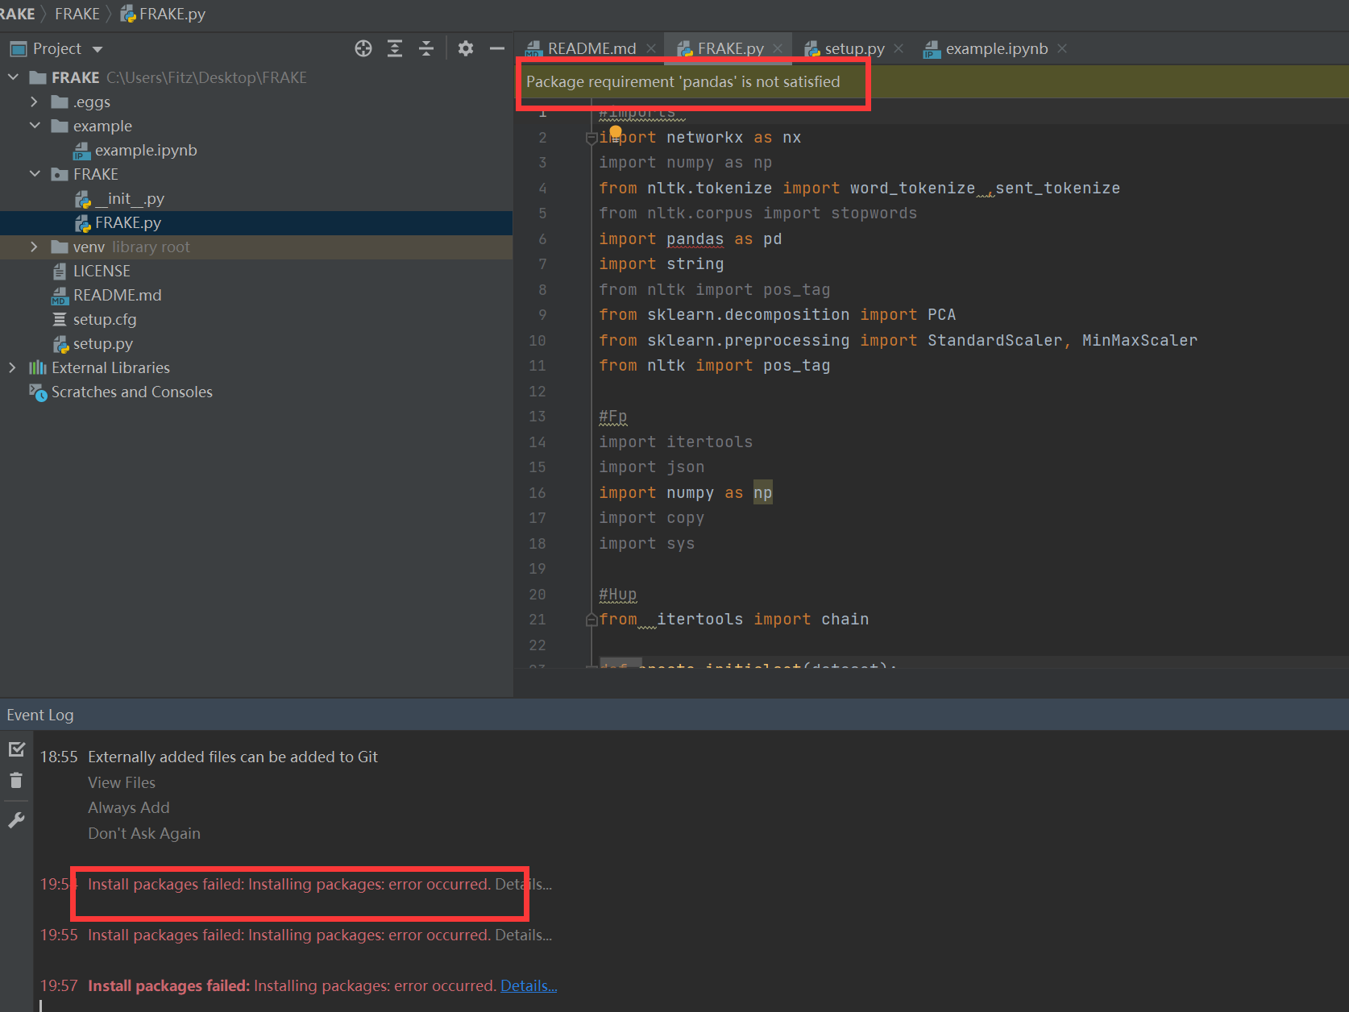Click the Select Opened File crosshair icon
The image size is (1349, 1012).
(363, 48)
